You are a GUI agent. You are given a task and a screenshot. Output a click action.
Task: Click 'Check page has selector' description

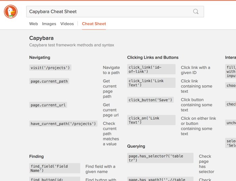pos(206,164)
